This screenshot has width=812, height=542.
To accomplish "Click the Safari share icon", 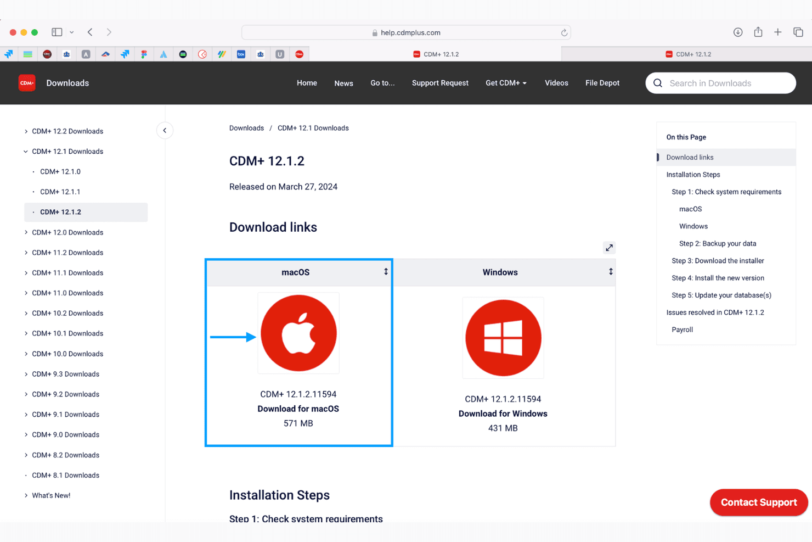I will point(758,32).
